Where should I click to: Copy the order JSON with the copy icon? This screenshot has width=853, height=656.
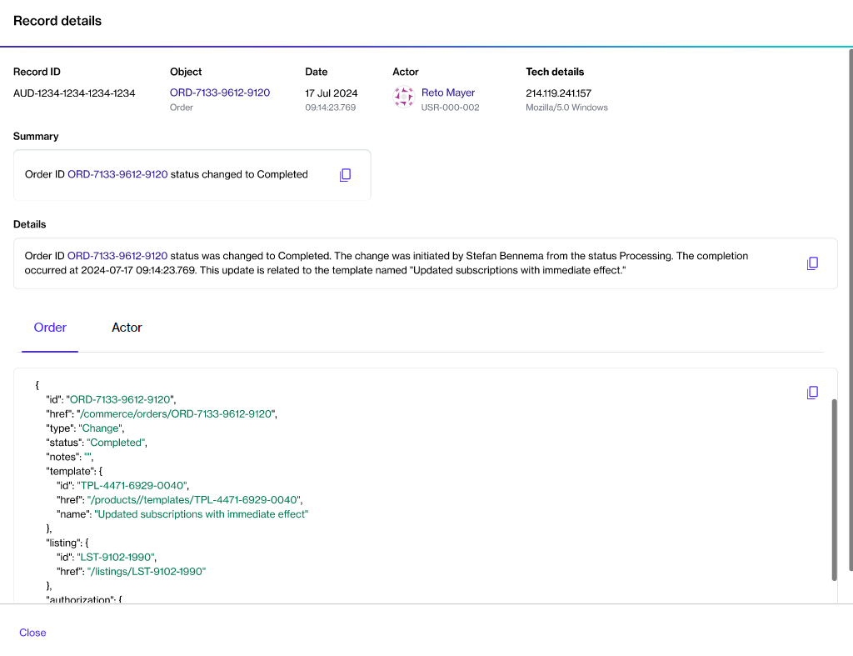tap(812, 393)
